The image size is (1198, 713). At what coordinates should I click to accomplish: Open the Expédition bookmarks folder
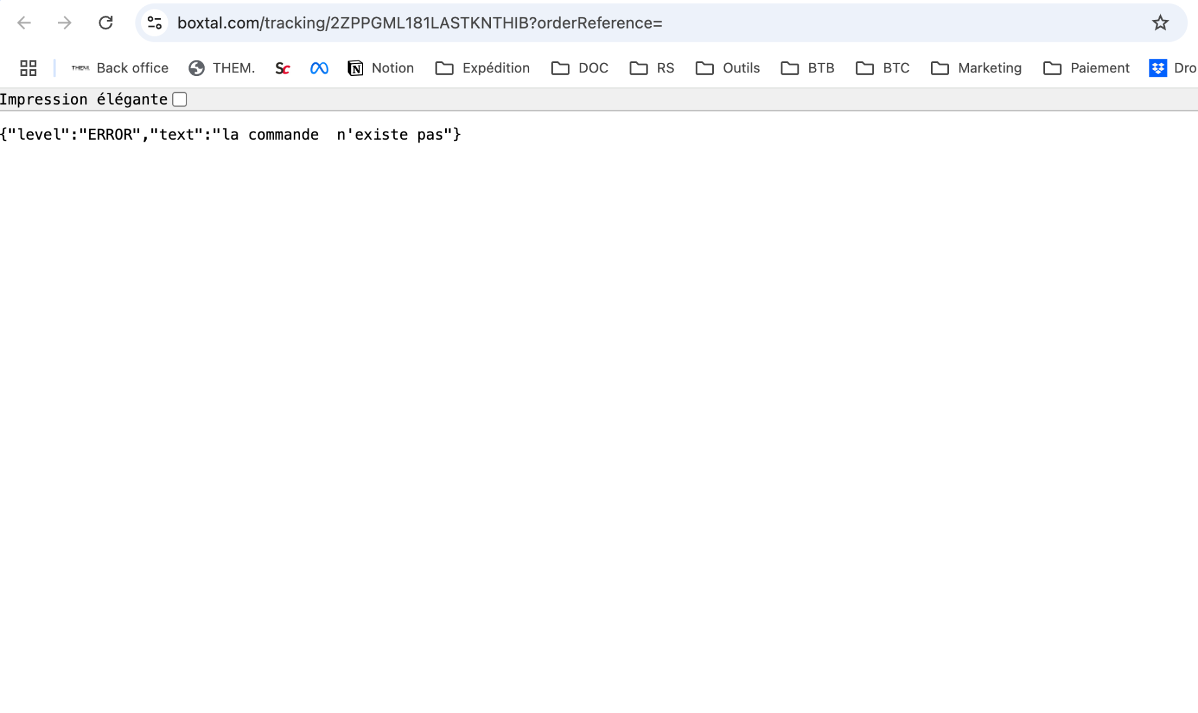pos(482,68)
